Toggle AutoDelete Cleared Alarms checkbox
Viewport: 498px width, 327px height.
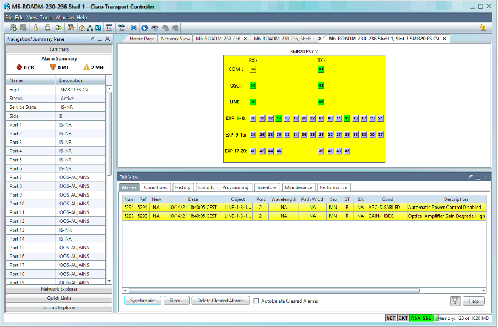pyautogui.click(x=256, y=301)
